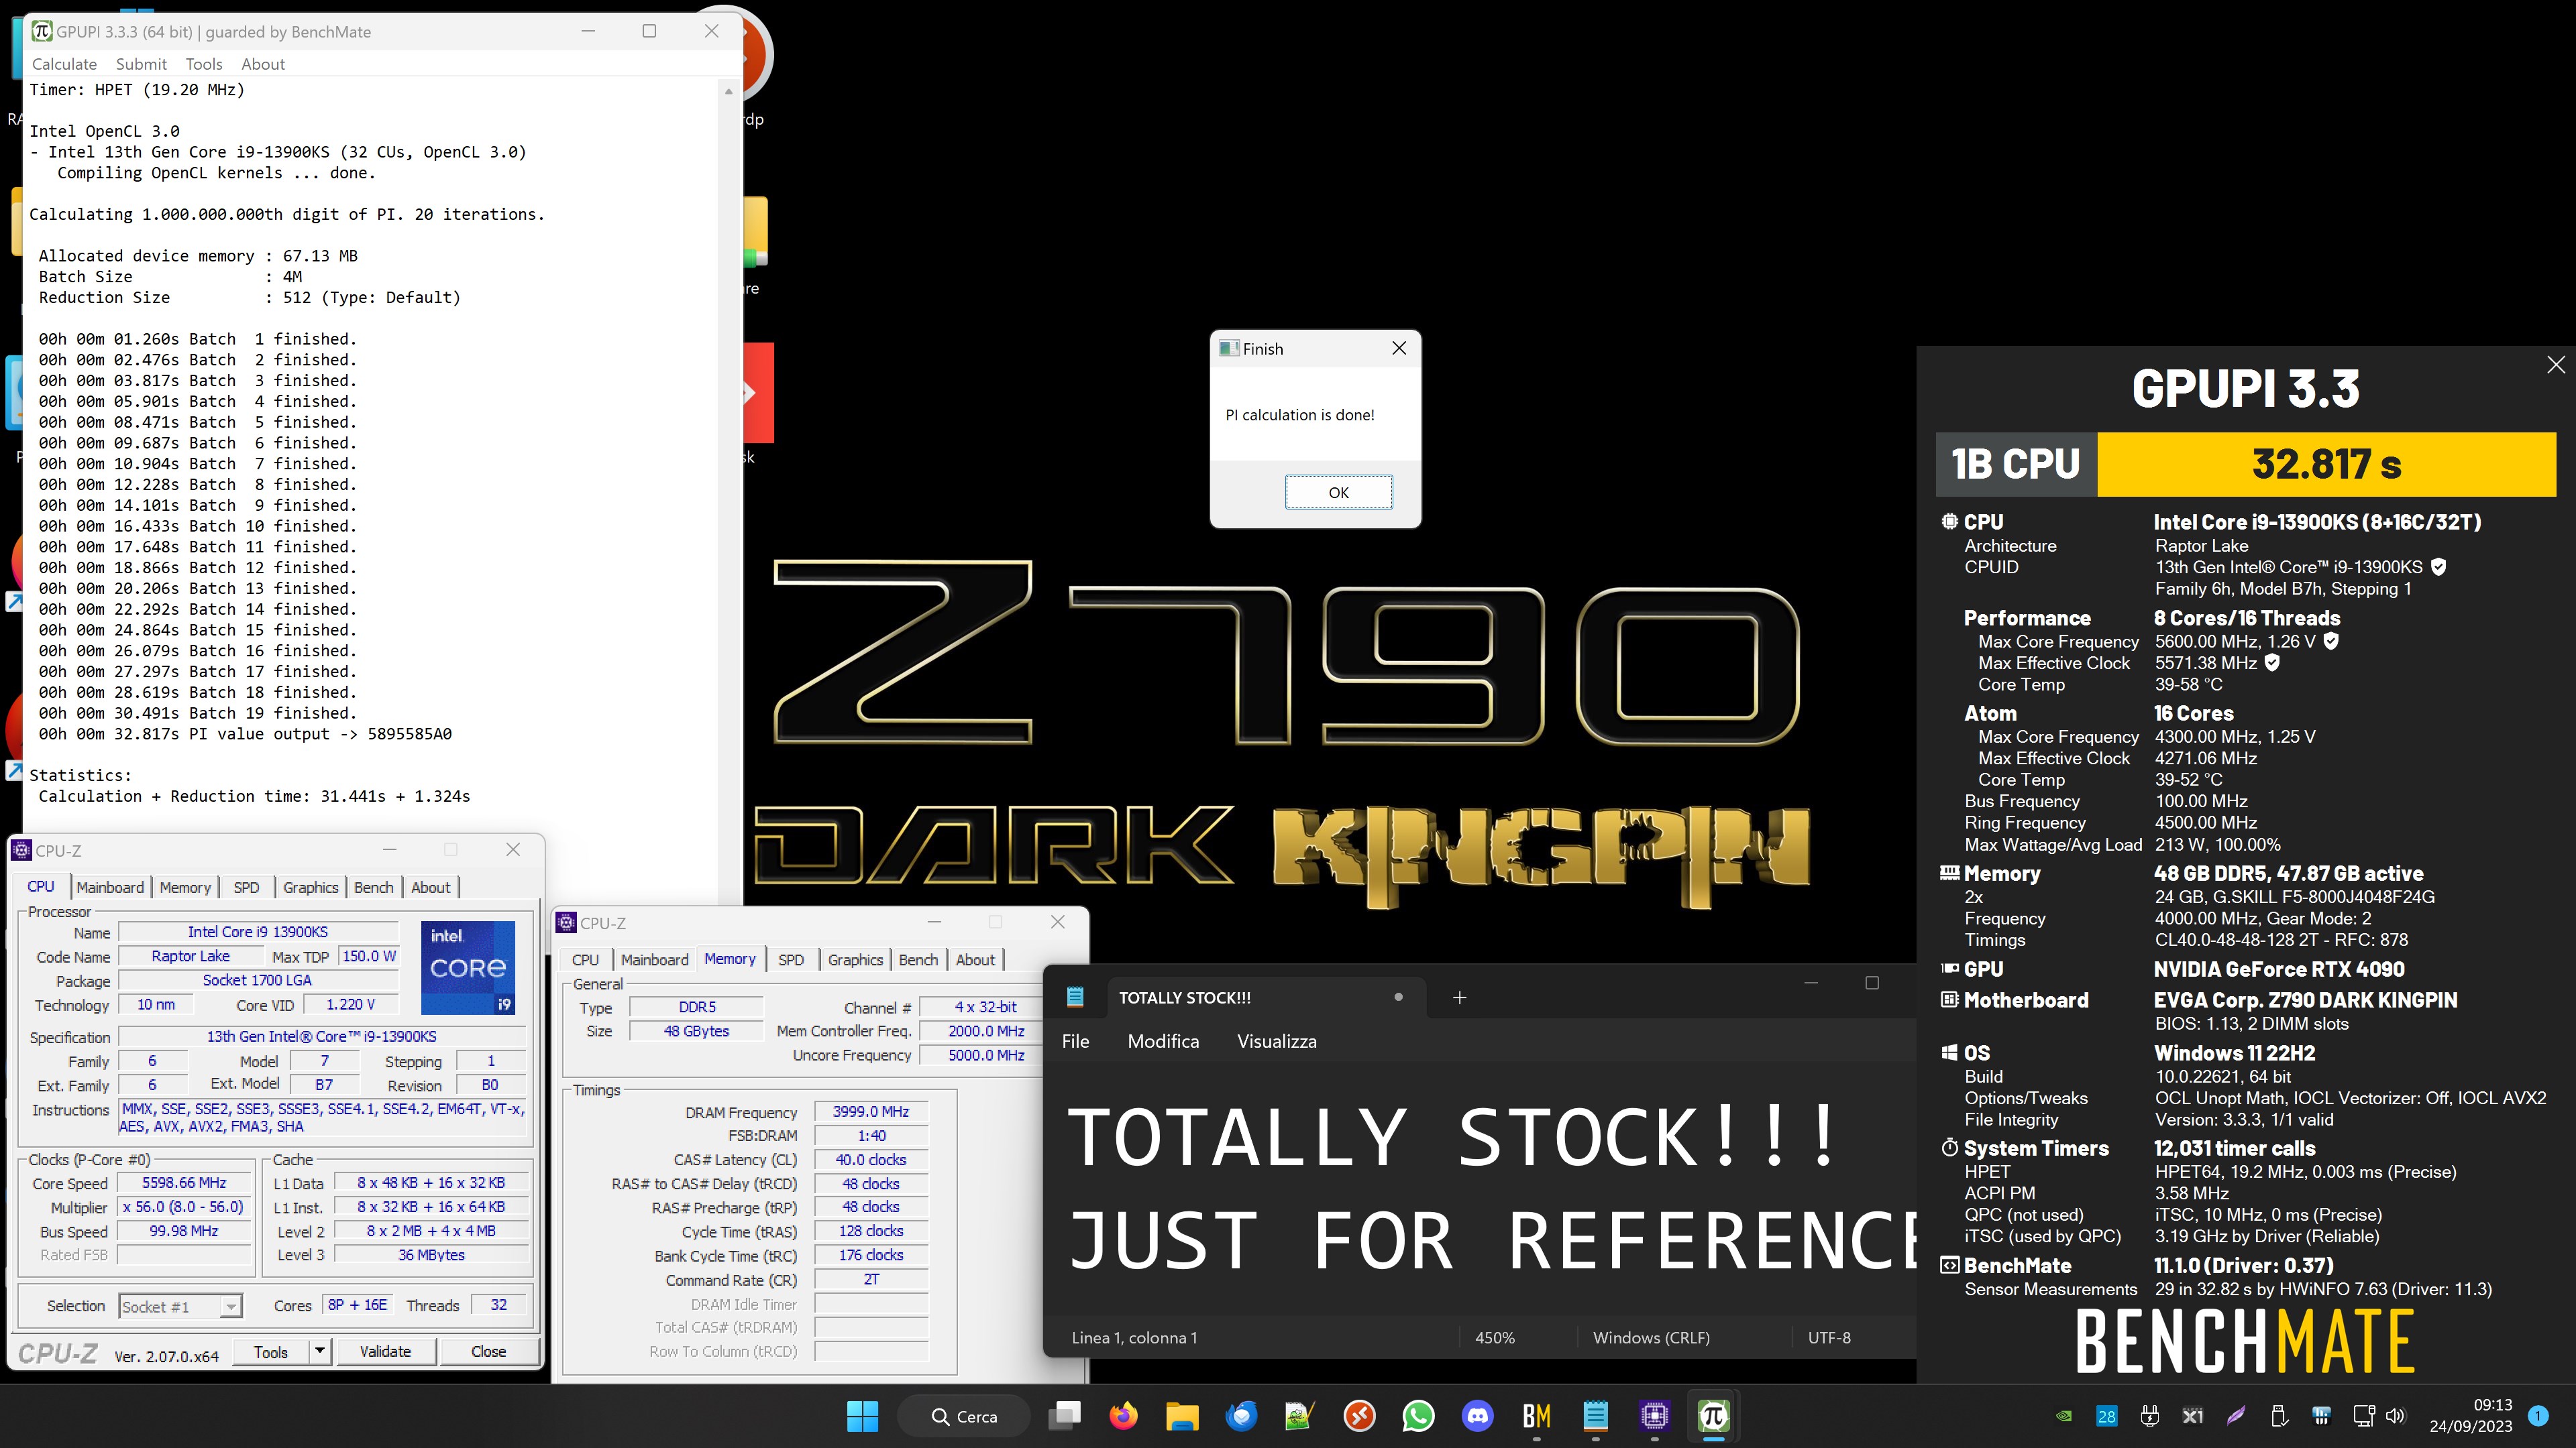Open the red remote desktop taskbar icon
The height and width of the screenshot is (1448, 2576).
click(1359, 1416)
